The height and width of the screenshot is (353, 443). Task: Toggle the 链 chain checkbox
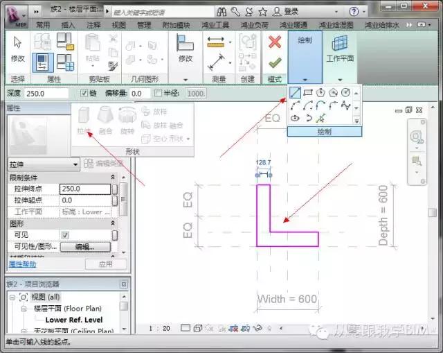click(84, 94)
